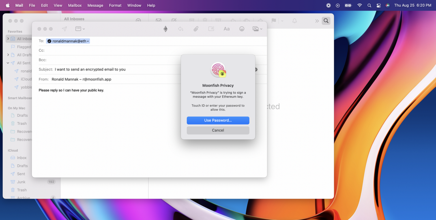Click the photo browser icon in compose toolbar
Screen dimensions: 436x220
(x=256, y=29)
